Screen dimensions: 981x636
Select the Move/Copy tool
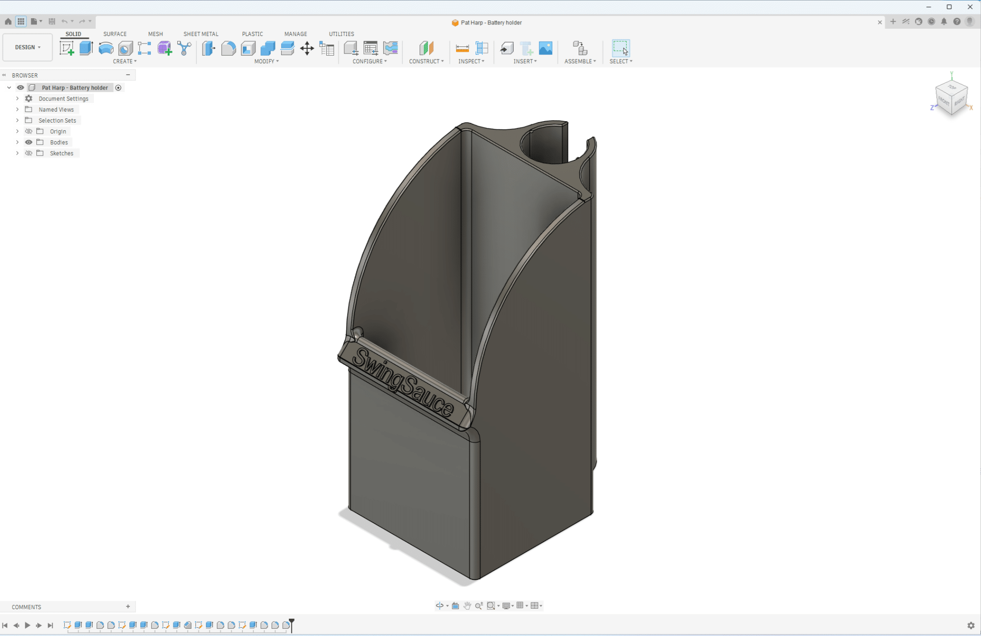pos(307,48)
